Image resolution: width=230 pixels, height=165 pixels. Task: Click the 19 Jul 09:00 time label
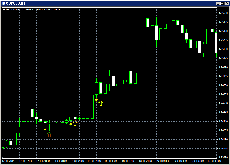tap(197, 161)
